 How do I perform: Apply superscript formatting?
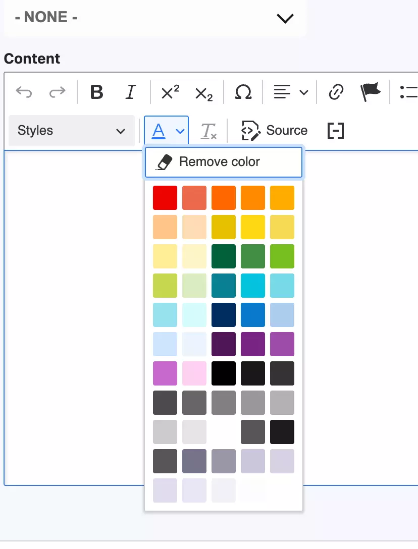coord(169,92)
